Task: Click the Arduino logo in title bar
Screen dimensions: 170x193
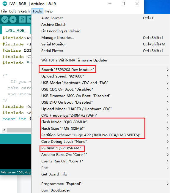Action: tap(5, 4)
